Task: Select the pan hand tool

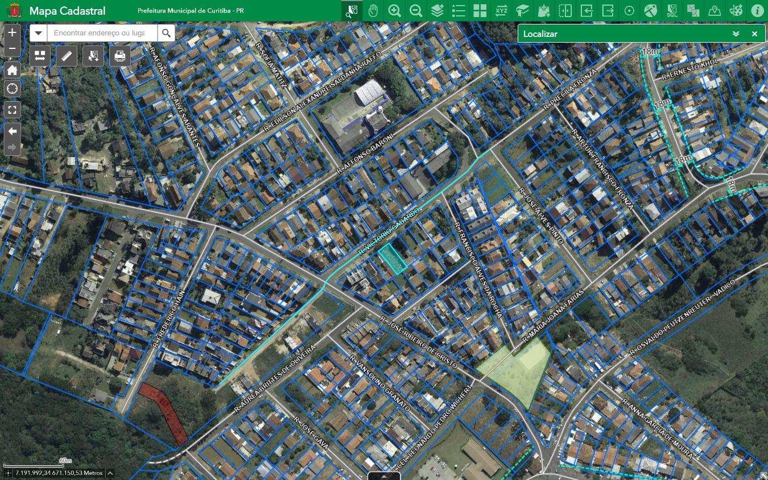Action: coord(373,11)
